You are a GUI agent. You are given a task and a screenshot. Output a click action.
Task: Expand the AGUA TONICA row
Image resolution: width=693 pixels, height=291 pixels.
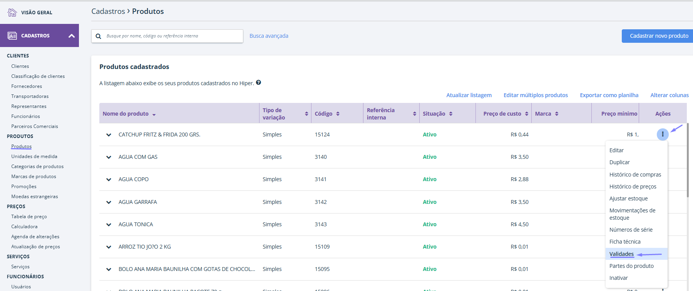click(x=109, y=225)
